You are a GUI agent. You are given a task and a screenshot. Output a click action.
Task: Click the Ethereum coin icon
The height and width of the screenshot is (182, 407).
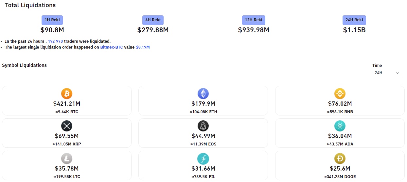[203, 94]
